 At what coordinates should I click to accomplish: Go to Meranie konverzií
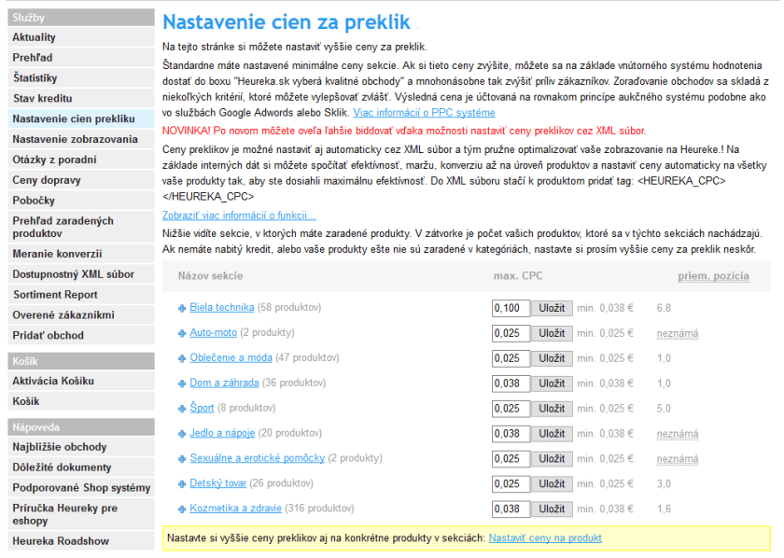pyautogui.click(x=81, y=254)
